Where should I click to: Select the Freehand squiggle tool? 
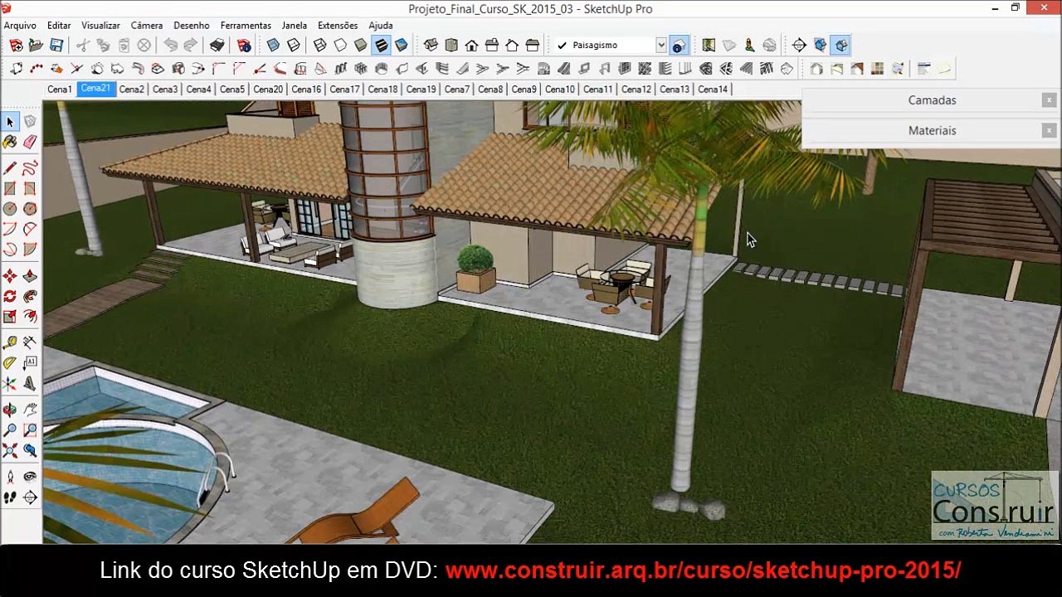pyautogui.click(x=30, y=168)
